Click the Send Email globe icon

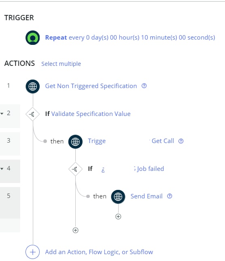[x=118, y=197]
